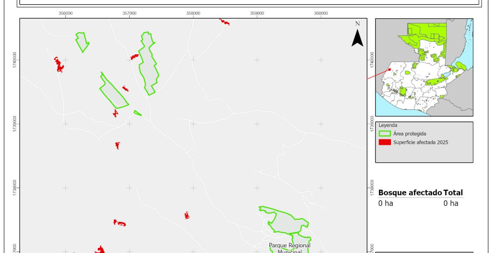Select the 0 ha value under Total

coord(450,203)
